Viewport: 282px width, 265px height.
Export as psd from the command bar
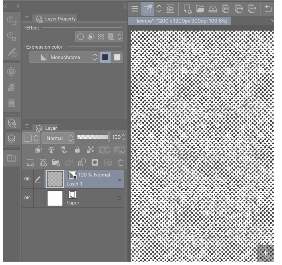click(252, 9)
